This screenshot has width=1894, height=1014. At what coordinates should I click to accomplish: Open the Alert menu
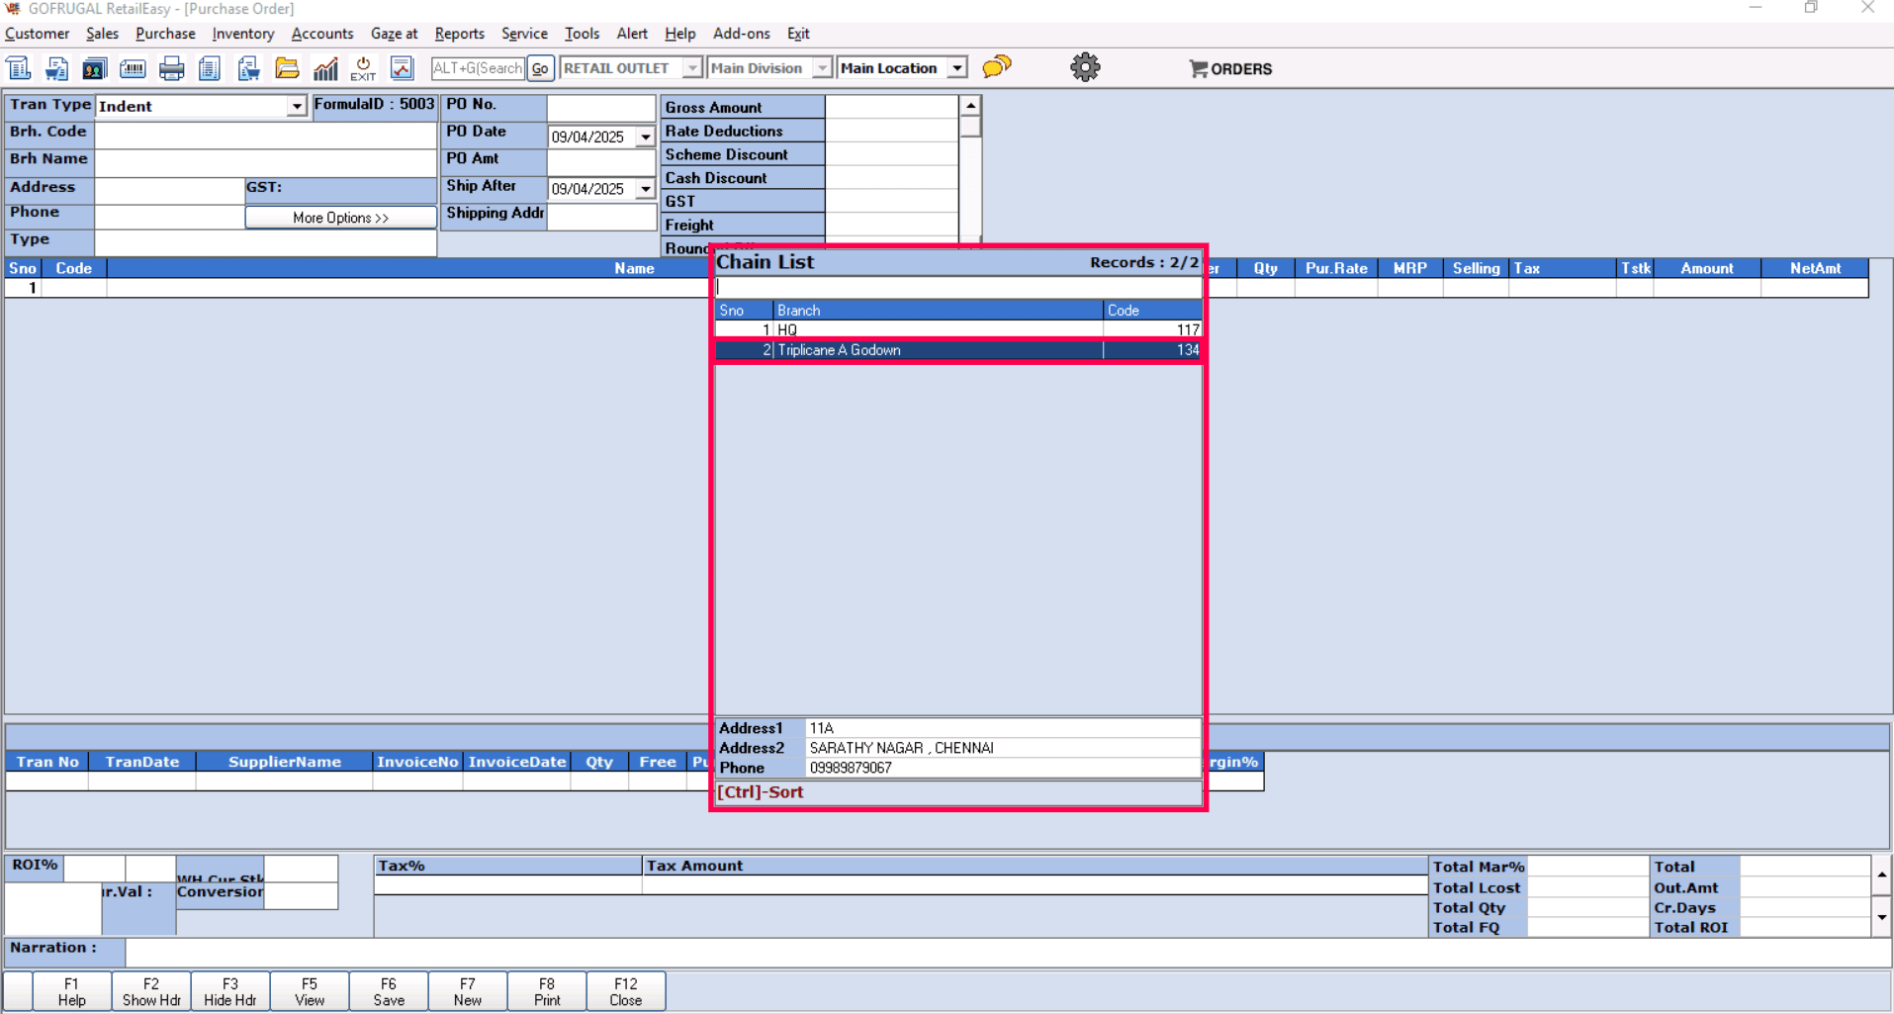[632, 34]
